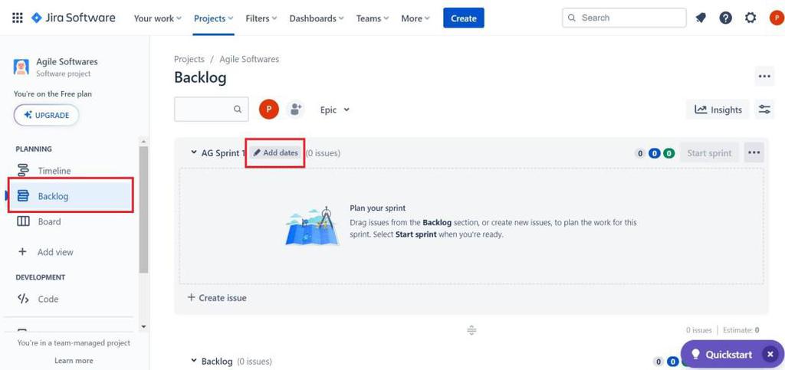This screenshot has width=785, height=370.
Task: Open More dropdown in top navigation
Action: click(x=415, y=18)
